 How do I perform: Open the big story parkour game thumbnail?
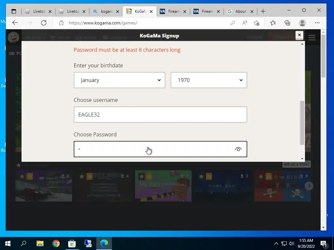163,186
